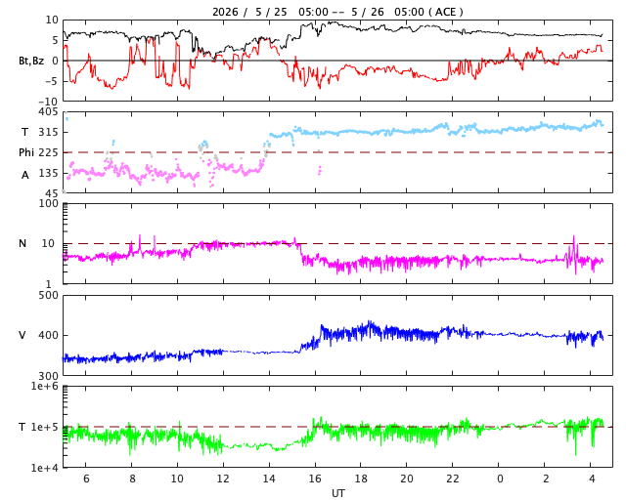Click the 'Phi' axis label
Image resolution: width=626 pixels, height=500 pixels.
coord(26,152)
